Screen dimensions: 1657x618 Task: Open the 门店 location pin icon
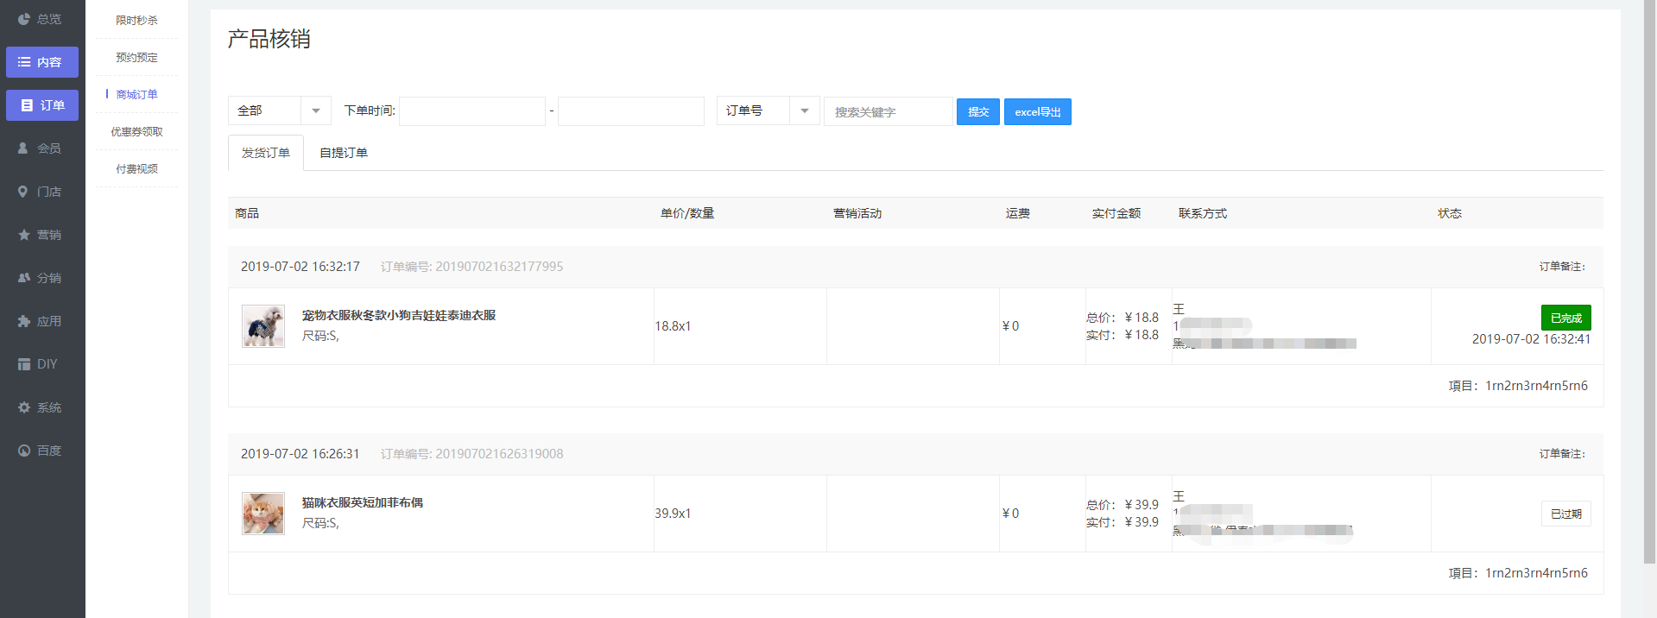[x=24, y=192]
